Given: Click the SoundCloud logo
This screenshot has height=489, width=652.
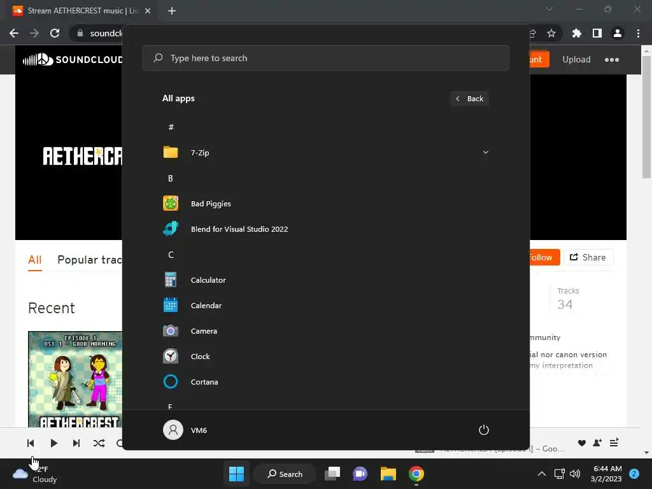Looking at the screenshot, I should [73, 59].
